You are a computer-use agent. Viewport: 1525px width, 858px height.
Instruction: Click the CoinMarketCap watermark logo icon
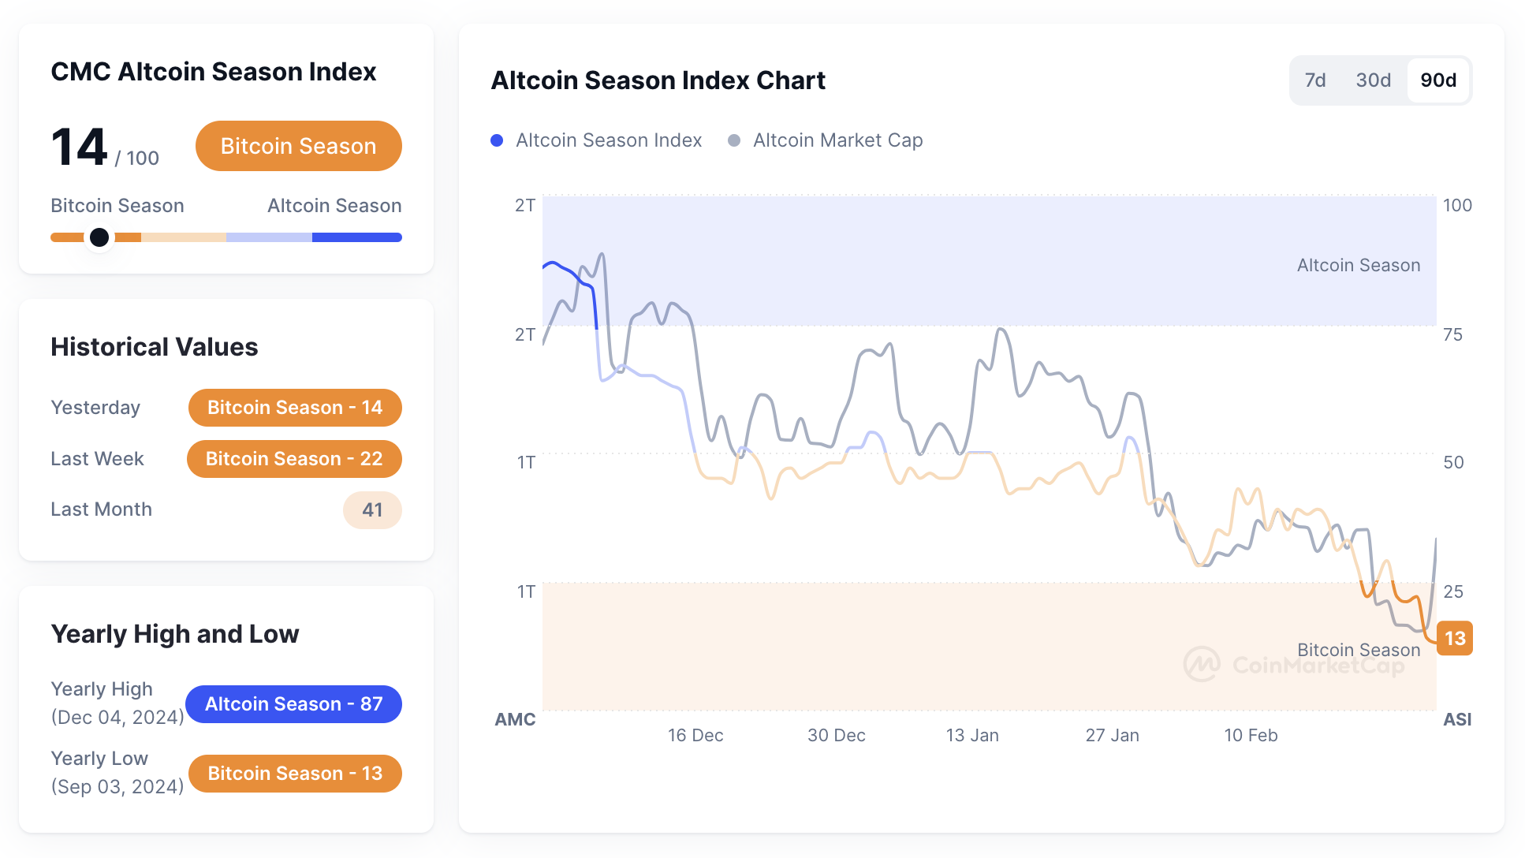coord(1202,665)
